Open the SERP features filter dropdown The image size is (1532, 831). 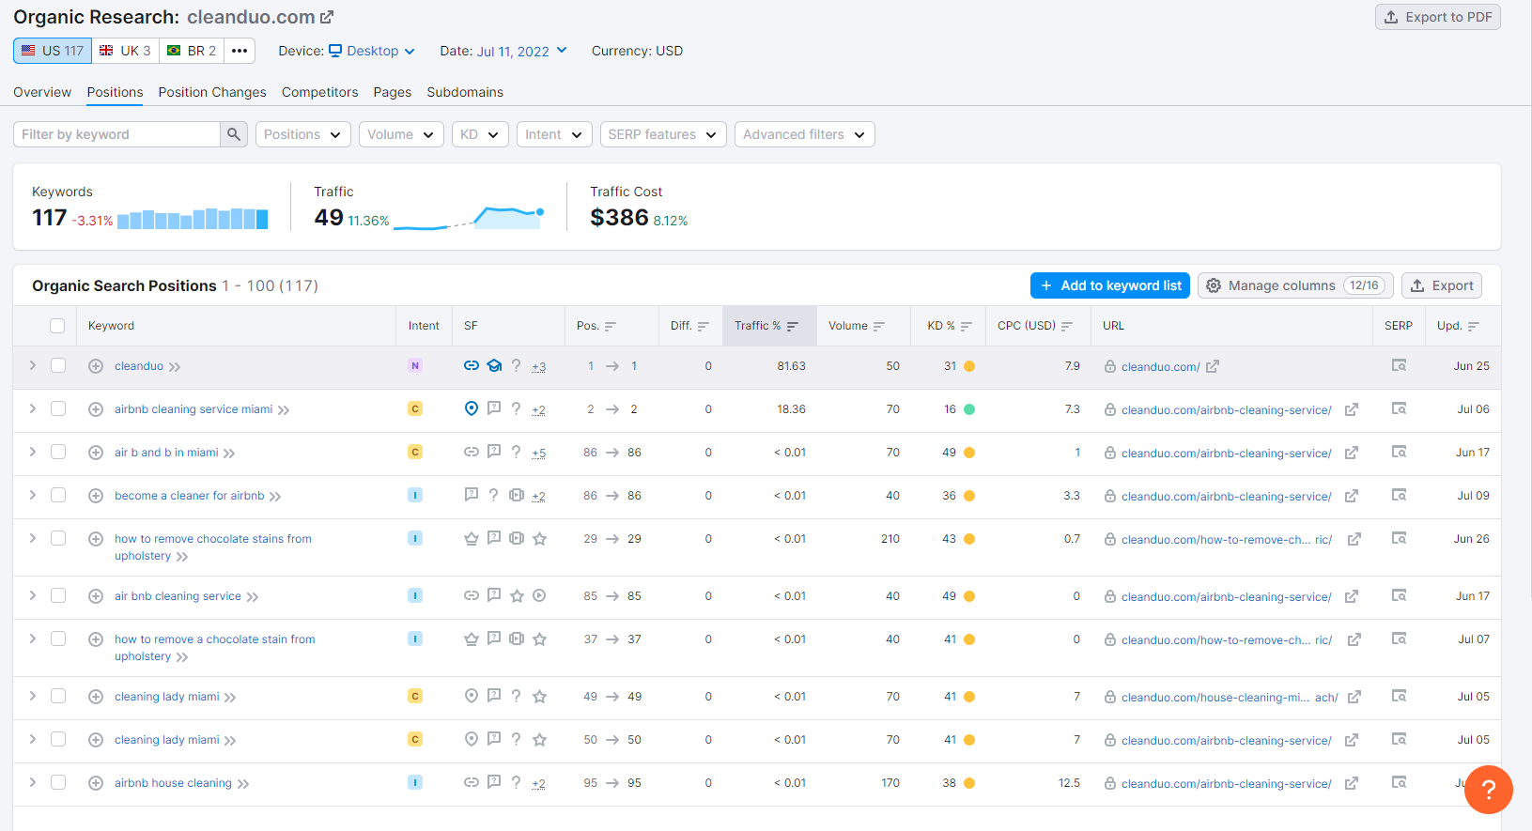click(662, 134)
